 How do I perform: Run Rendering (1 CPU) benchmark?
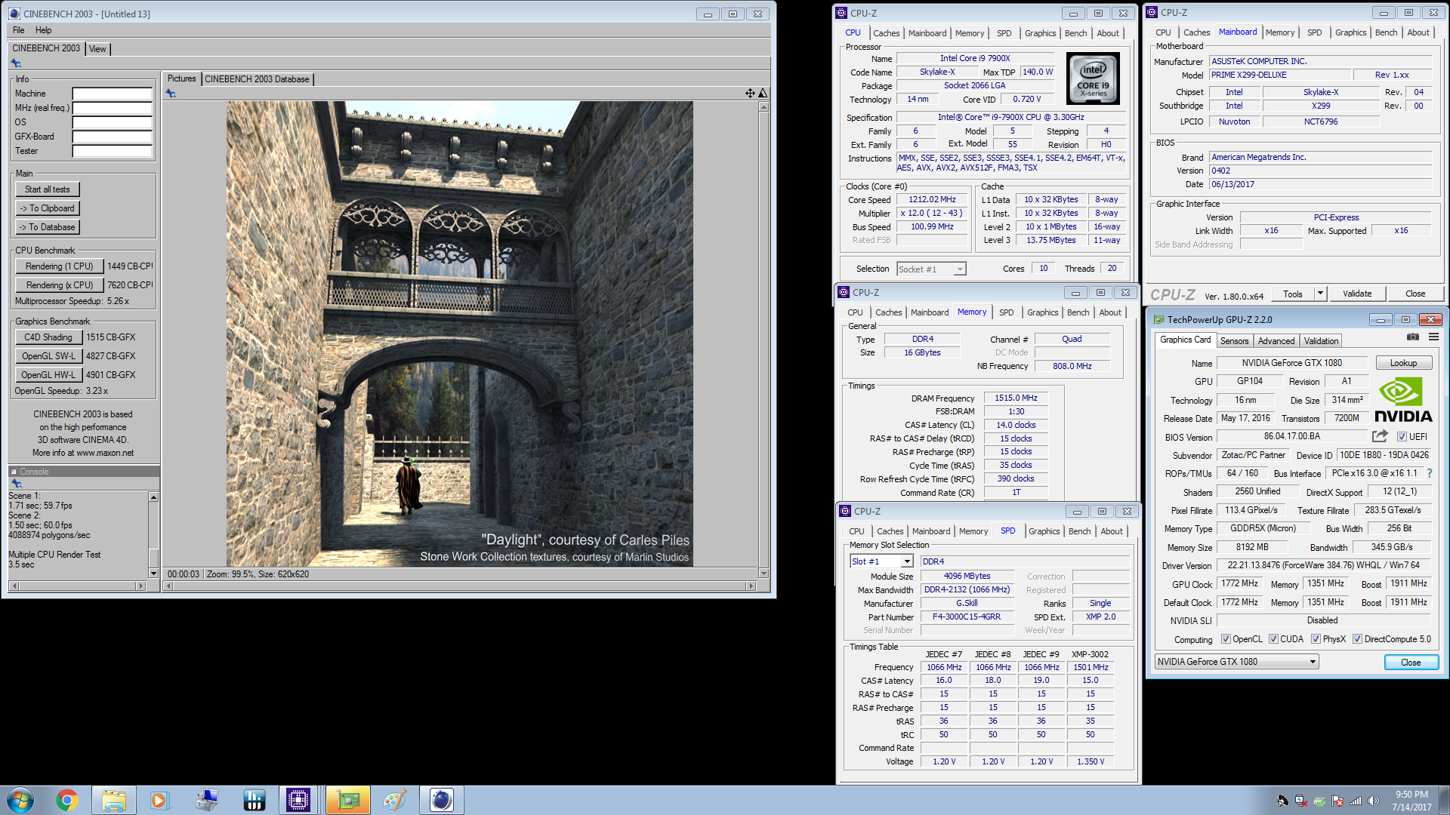(x=60, y=266)
